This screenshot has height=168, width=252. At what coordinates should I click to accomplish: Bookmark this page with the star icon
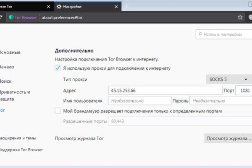[x=240, y=18]
